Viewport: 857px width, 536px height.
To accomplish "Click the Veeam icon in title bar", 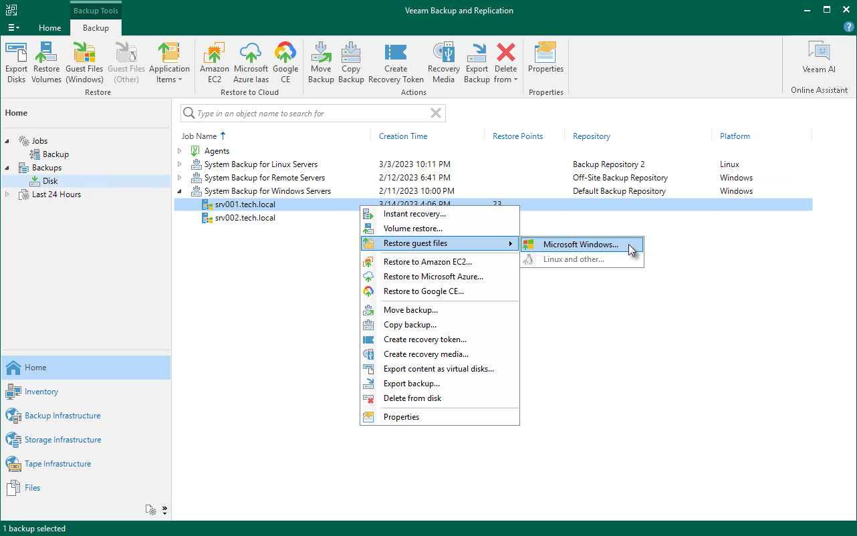I will 12,10.
